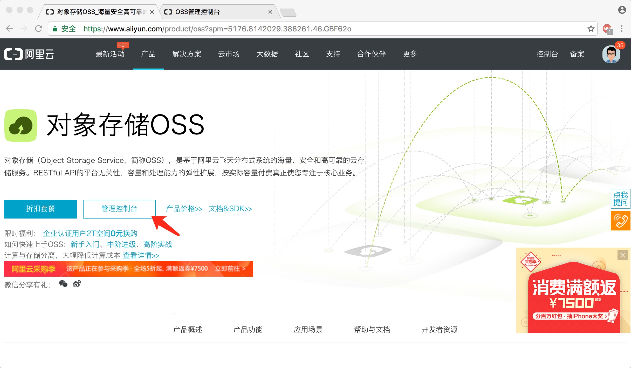Open a new browser tab
This screenshot has height=368, width=631.
coord(288,12)
